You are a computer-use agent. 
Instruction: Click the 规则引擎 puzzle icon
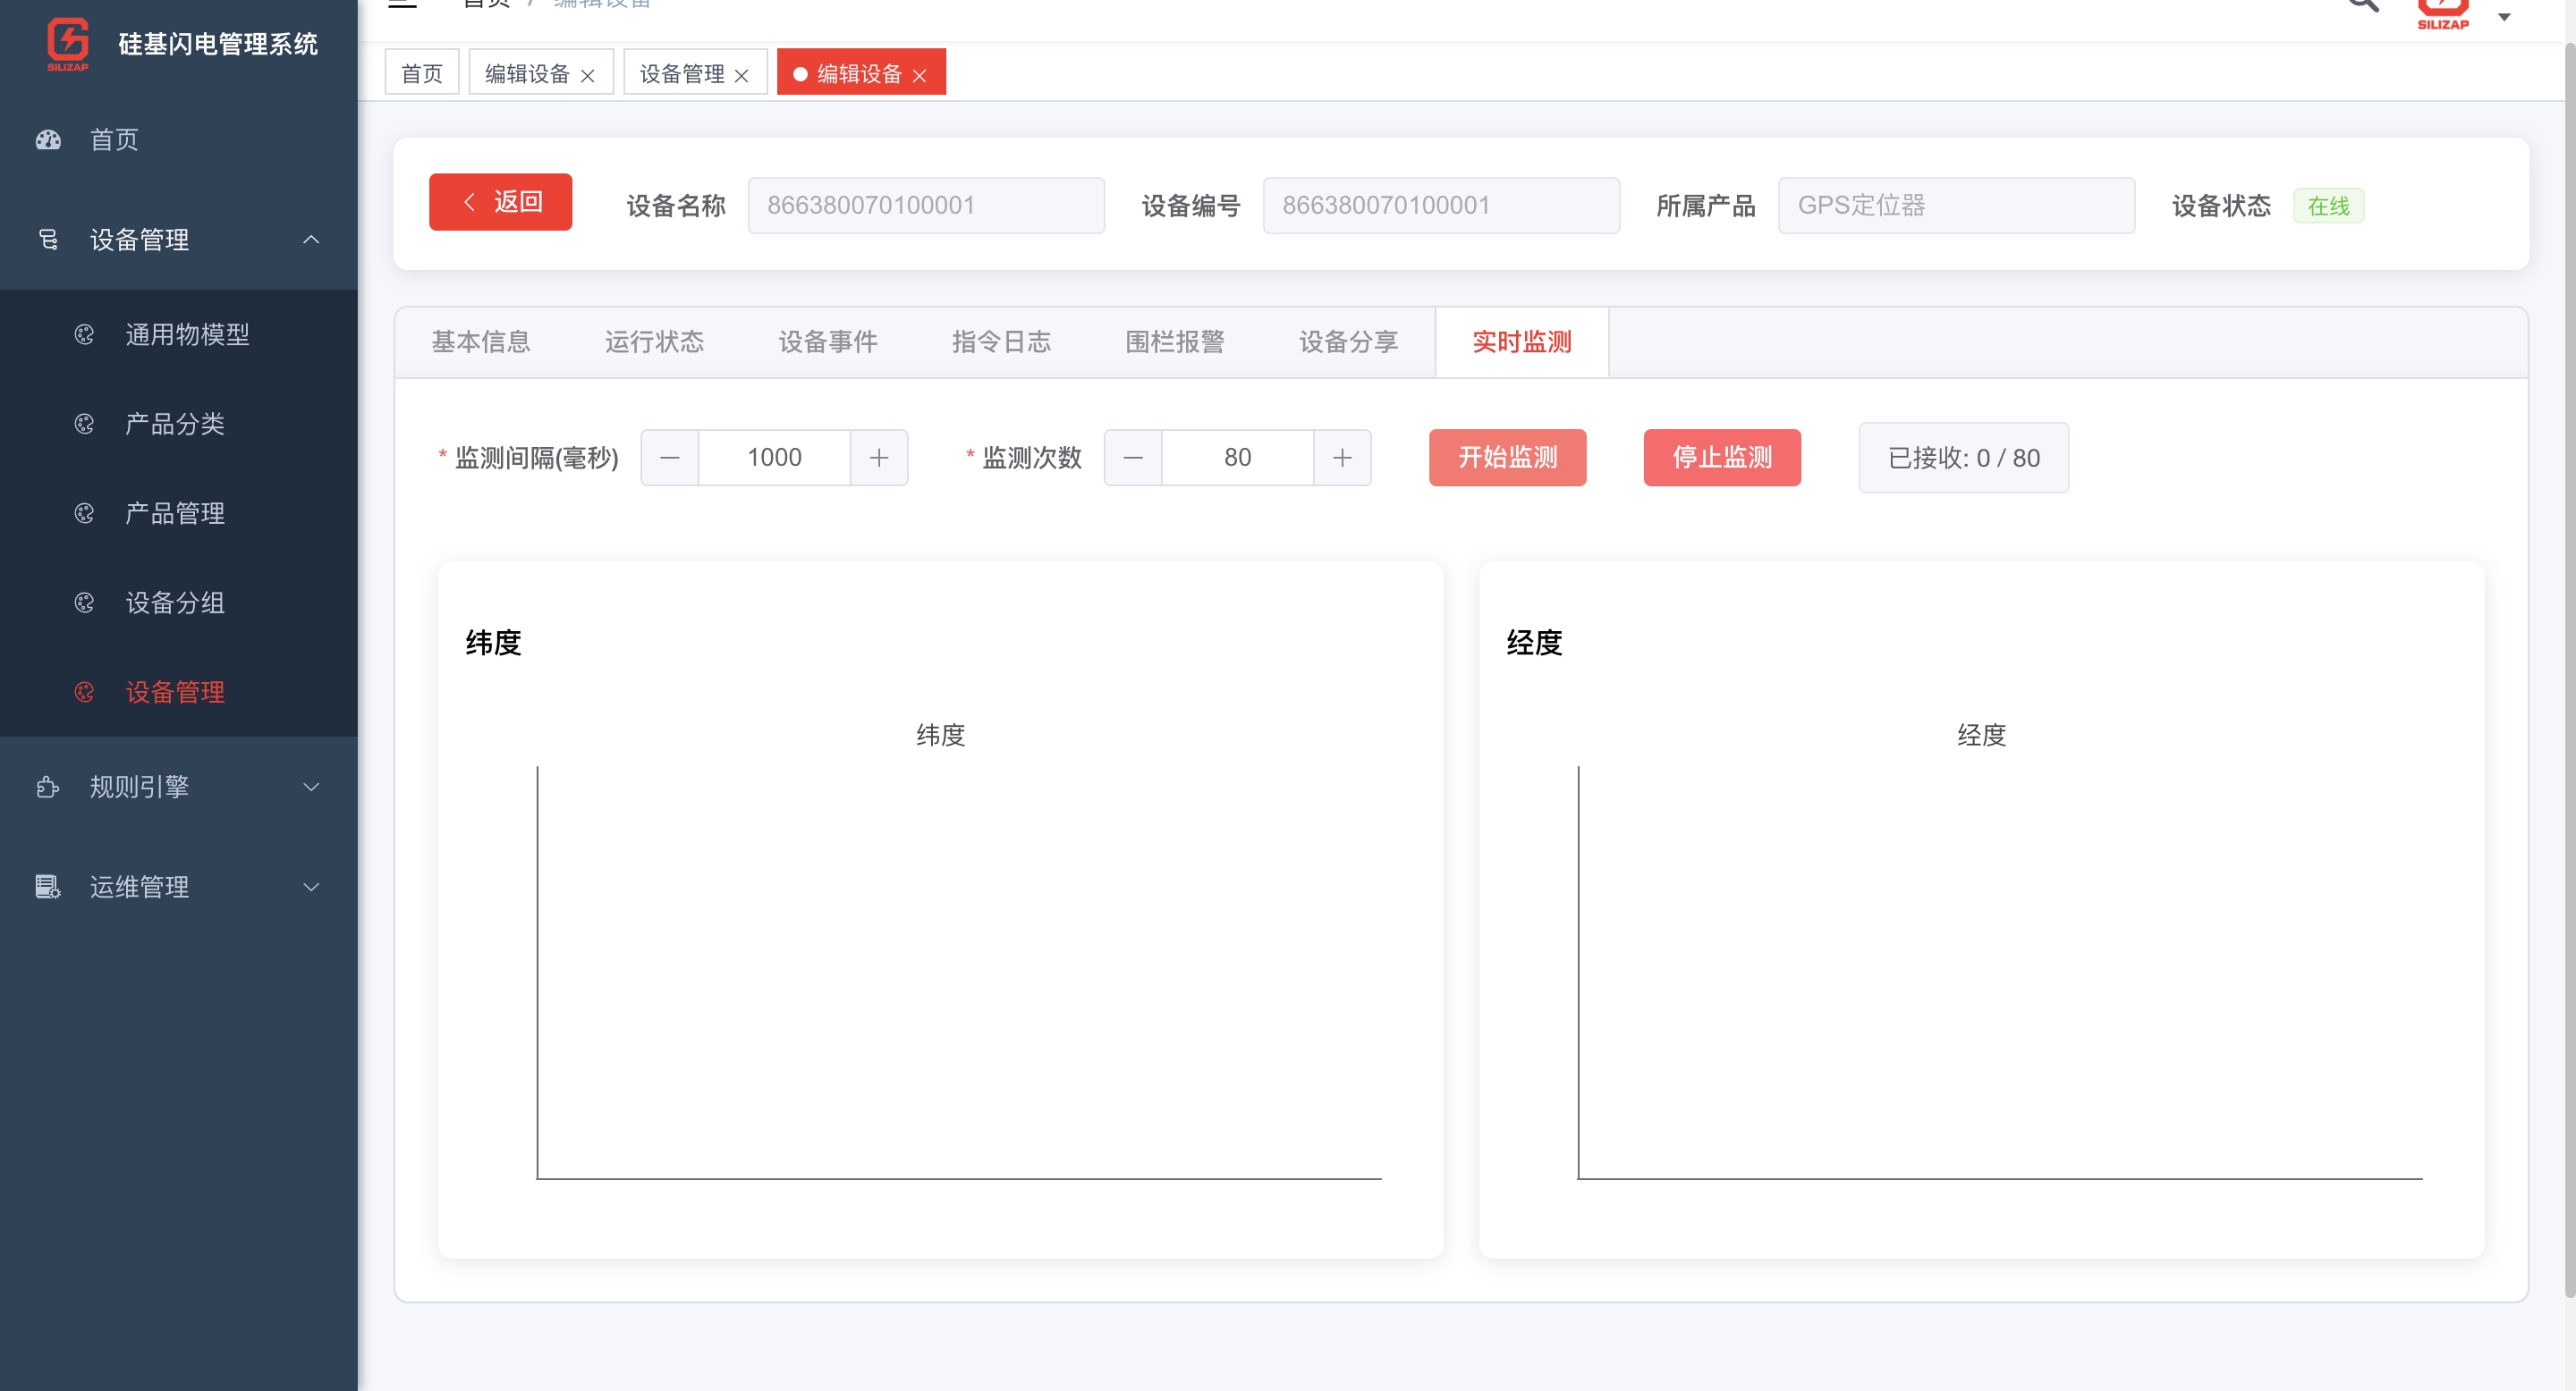click(48, 788)
